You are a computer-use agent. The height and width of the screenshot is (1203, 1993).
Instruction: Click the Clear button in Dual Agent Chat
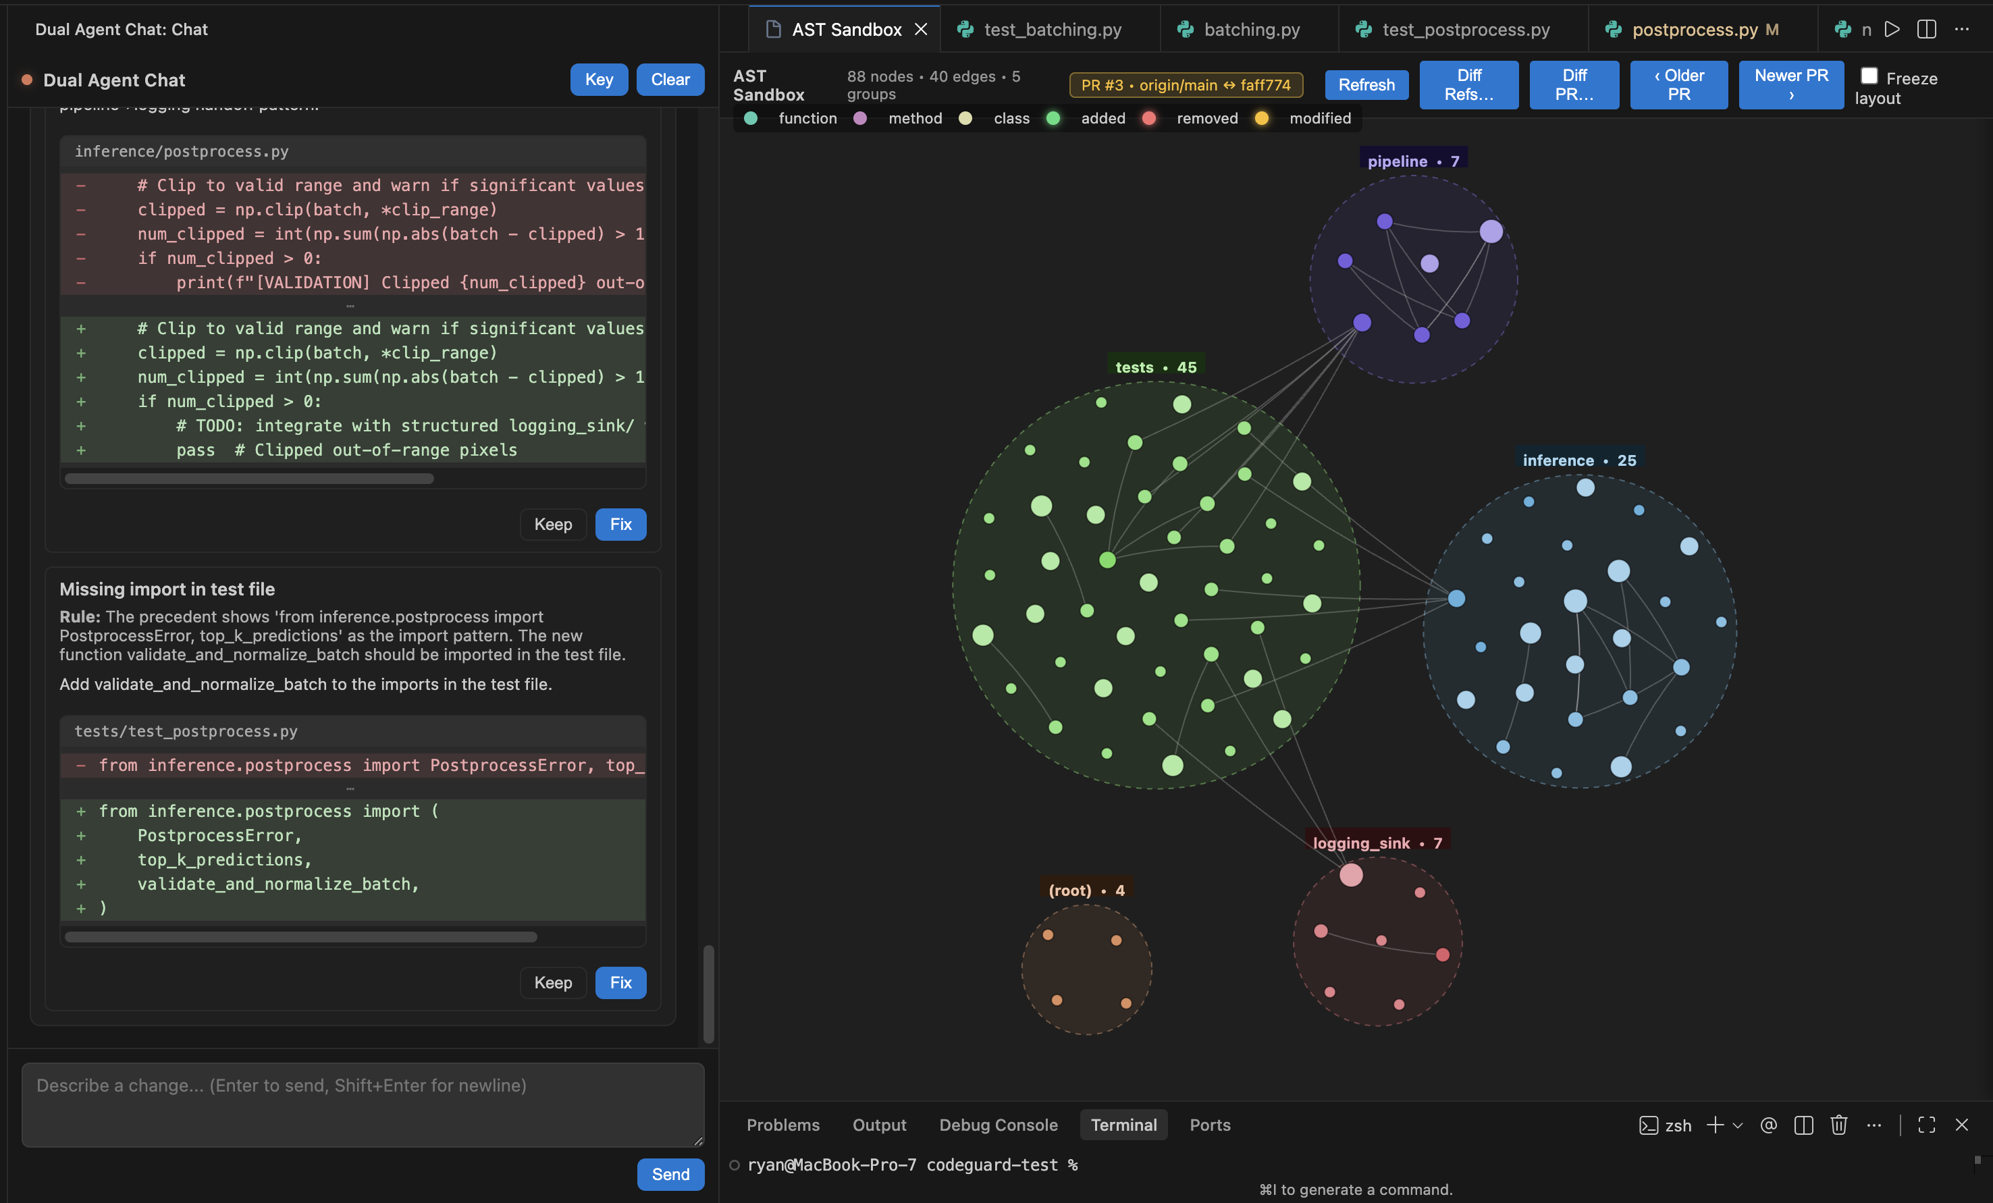coord(670,79)
